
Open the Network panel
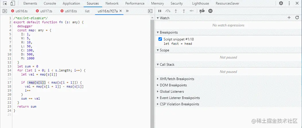click(112, 3)
